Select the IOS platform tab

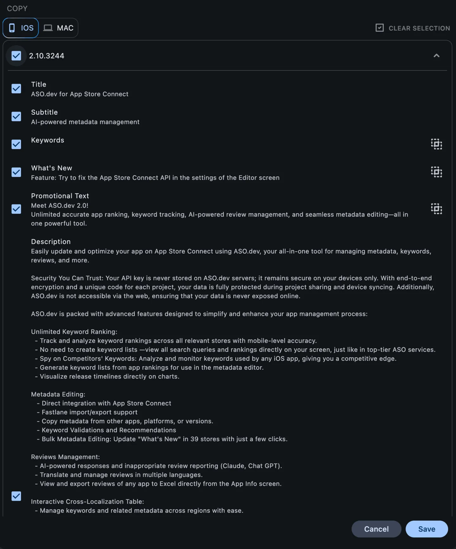tap(20, 28)
